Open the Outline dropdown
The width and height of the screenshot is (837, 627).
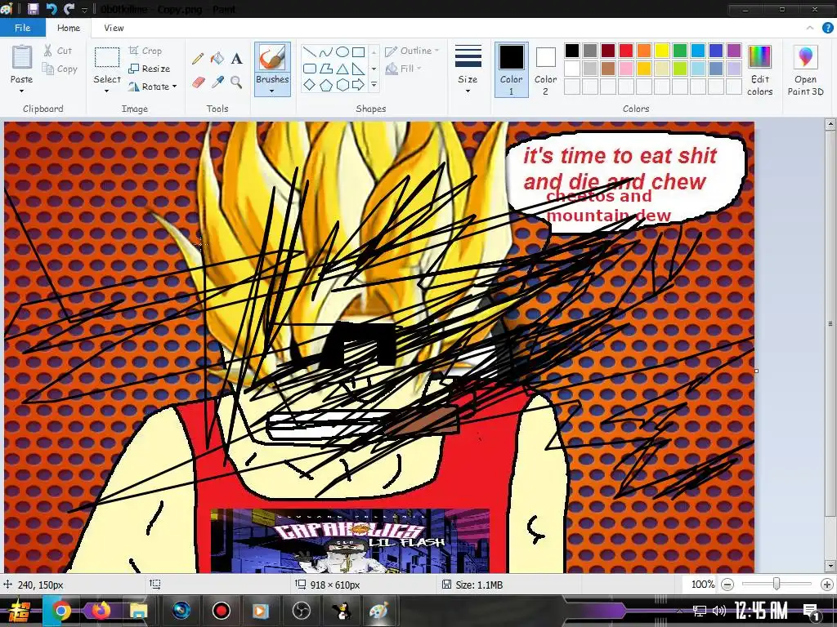coord(412,51)
